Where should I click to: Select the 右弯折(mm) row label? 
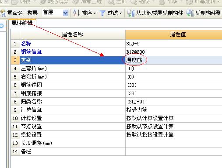pyautogui.click(x=34, y=77)
